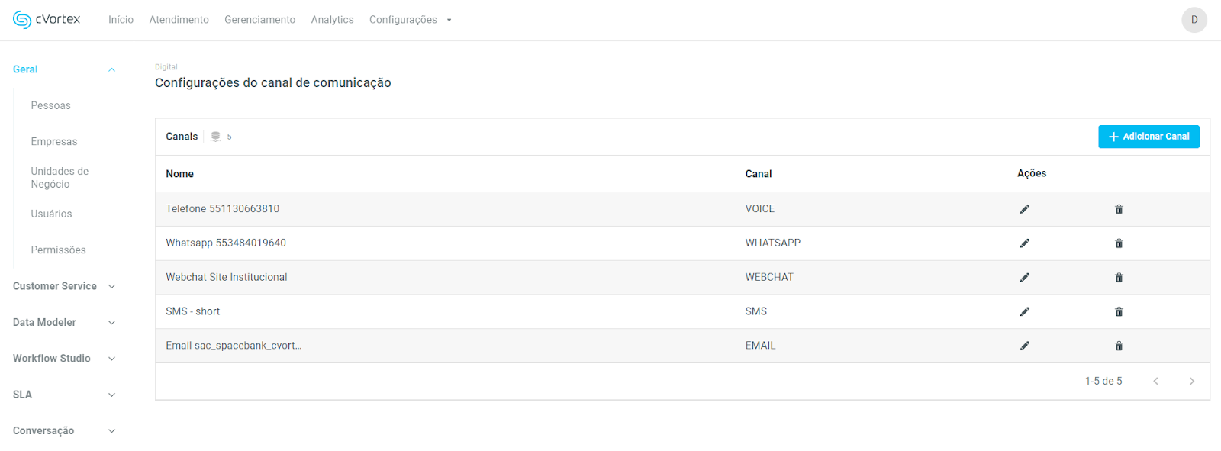1221x451 pixels.
Task: Go to next page of channels
Action: (x=1191, y=381)
